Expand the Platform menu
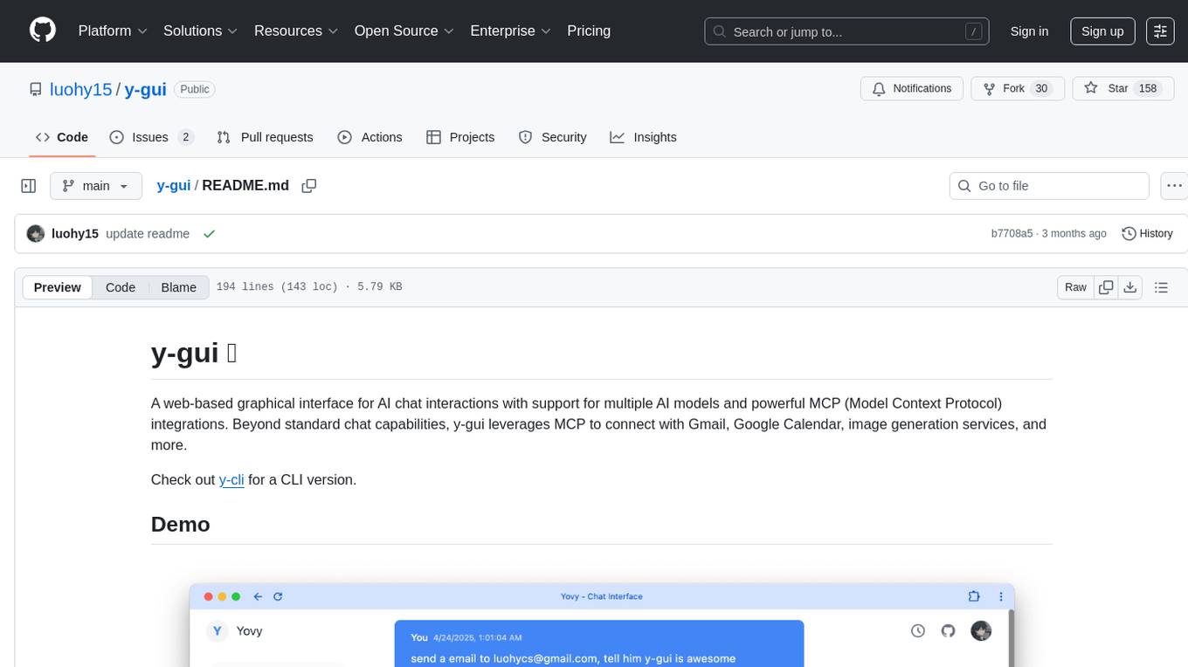Image resolution: width=1188 pixels, height=667 pixels. [113, 31]
